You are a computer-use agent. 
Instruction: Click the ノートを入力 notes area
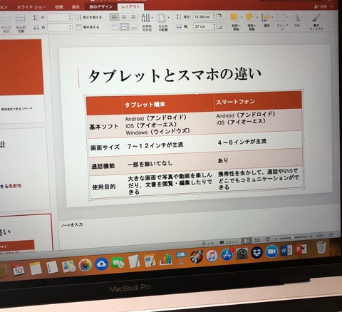point(72,224)
